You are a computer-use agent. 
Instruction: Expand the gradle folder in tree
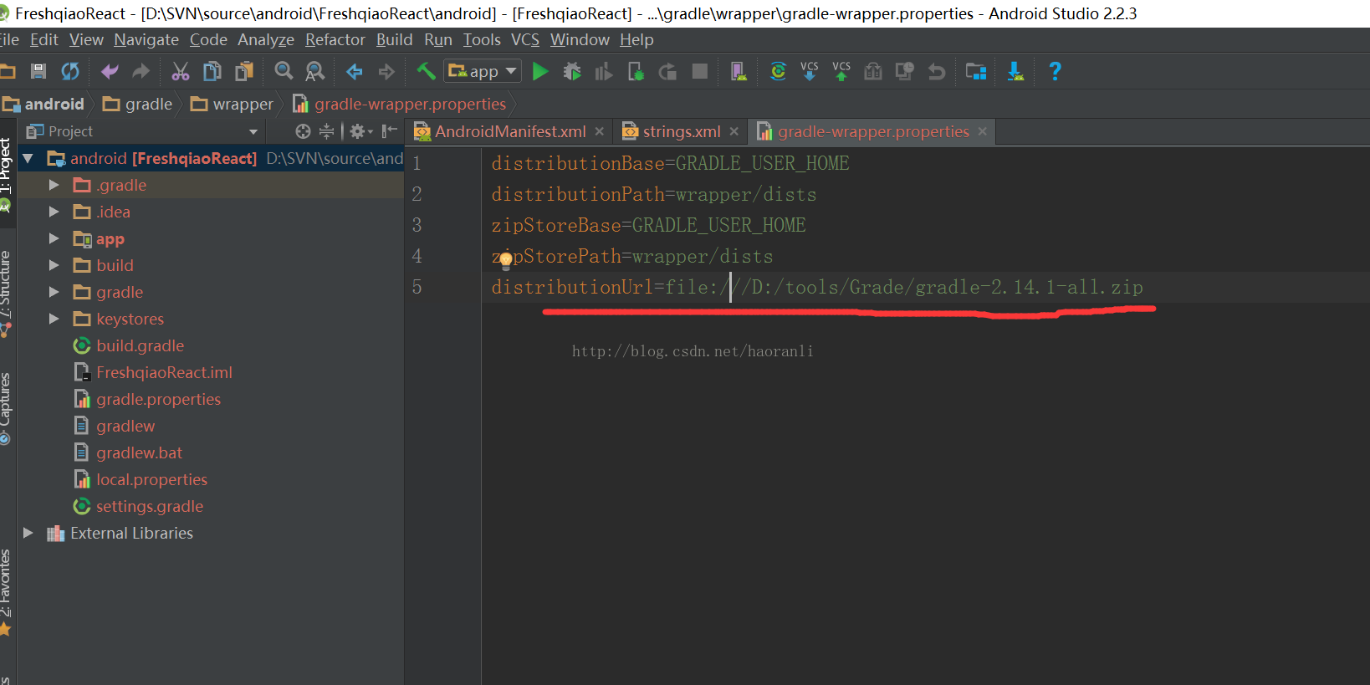point(54,292)
